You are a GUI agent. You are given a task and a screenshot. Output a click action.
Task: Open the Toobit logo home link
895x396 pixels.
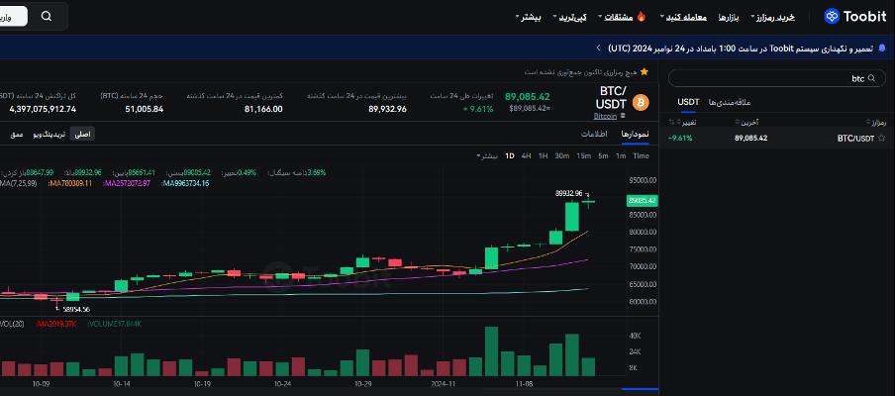coord(855,16)
